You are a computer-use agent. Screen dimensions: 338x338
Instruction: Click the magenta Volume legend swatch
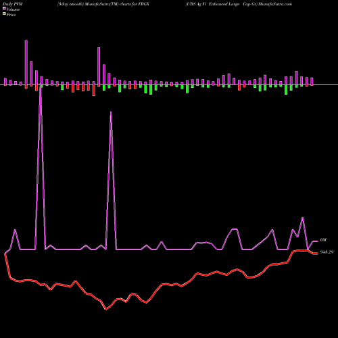4,9
